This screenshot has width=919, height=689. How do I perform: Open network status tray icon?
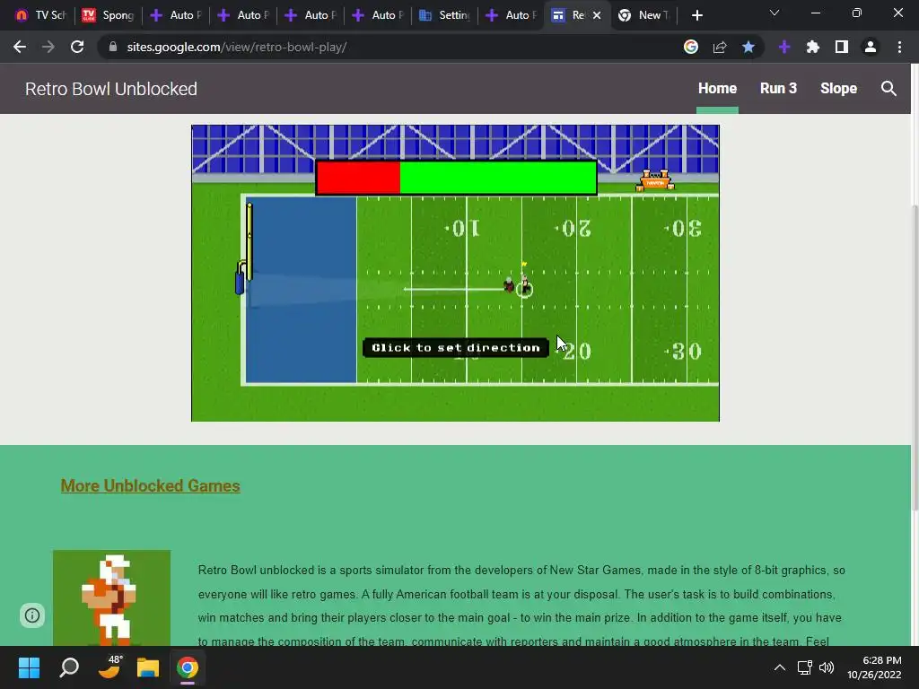[805, 667]
